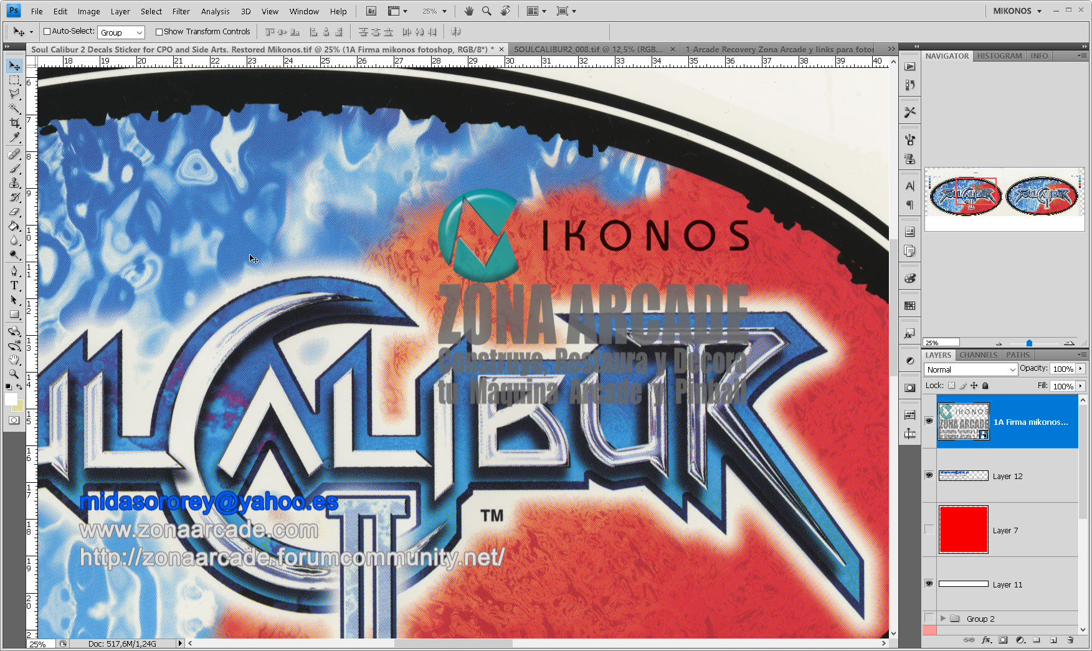Viewport: 1092px width, 651px height.
Task: Enable the Auto-Select checkbox
Action: click(47, 31)
